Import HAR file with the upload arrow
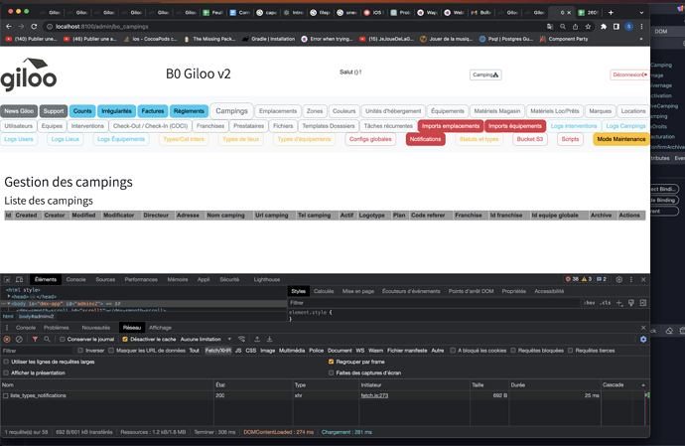685x446 pixels. pyautogui.click(x=257, y=339)
